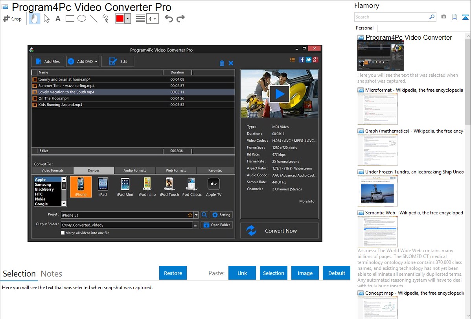
Task: Select the iPad Mini device icon
Action: 125,187
